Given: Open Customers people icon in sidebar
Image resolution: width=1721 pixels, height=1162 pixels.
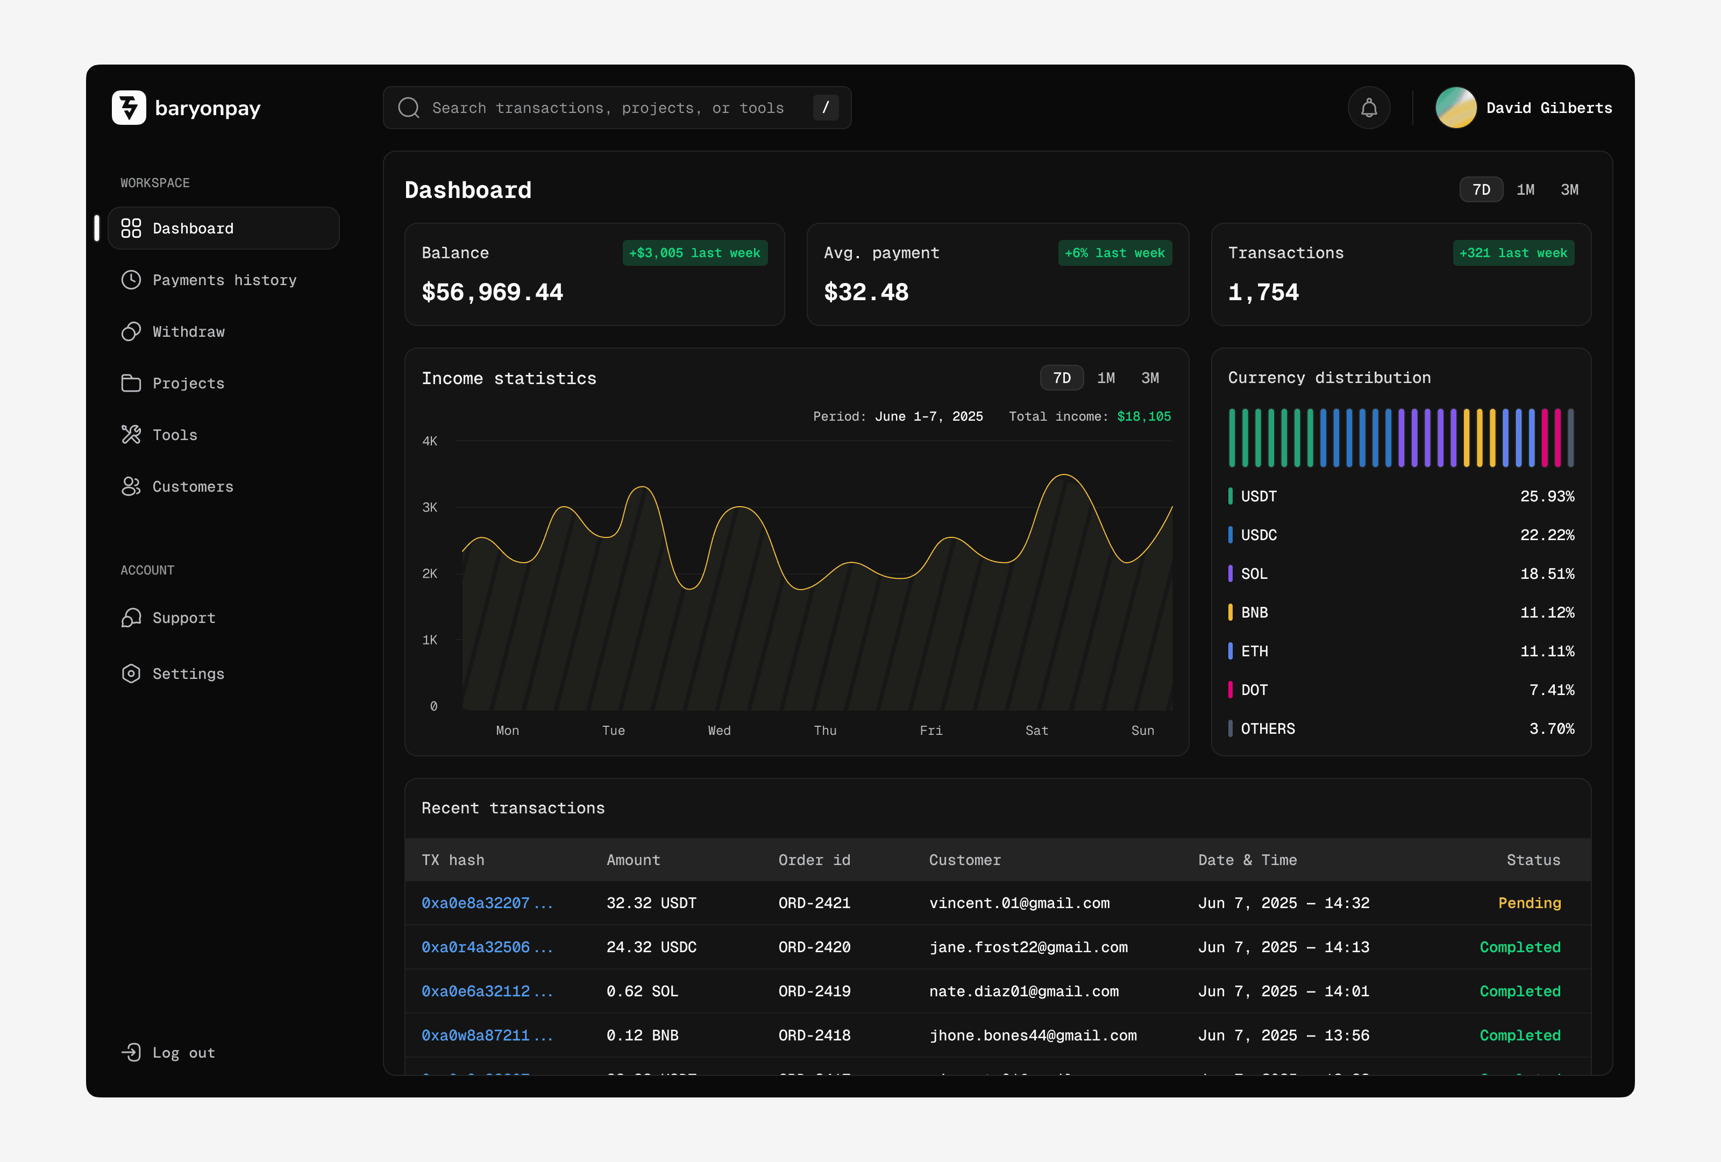Looking at the screenshot, I should pyautogui.click(x=131, y=486).
